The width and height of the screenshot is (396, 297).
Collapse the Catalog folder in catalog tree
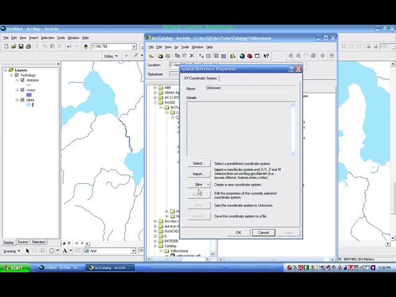pyautogui.click(x=155, y=246)
